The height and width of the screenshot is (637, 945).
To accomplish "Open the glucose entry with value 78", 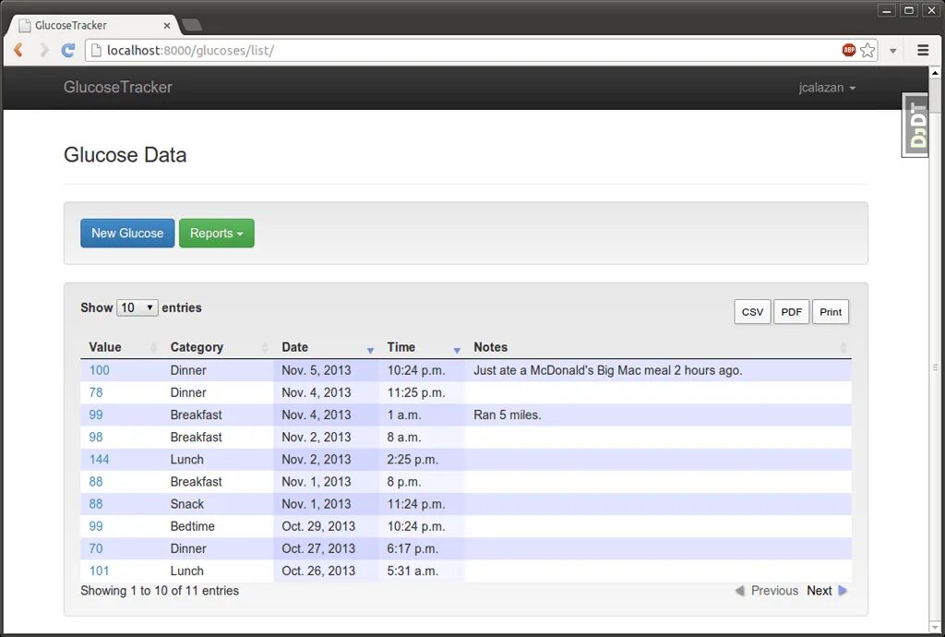I will 96,392.
